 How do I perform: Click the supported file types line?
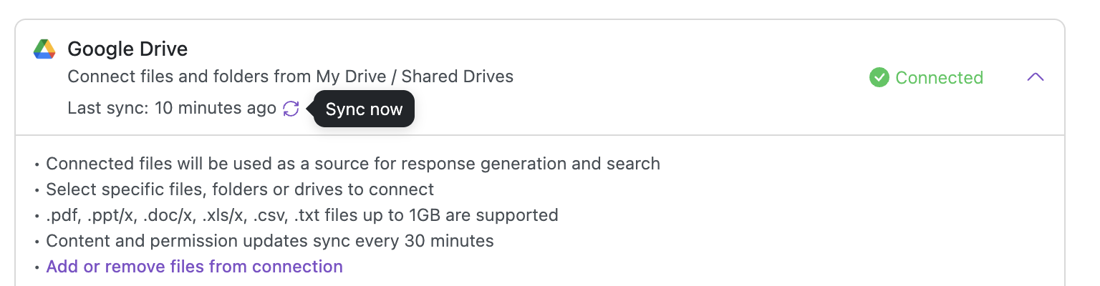301,215
